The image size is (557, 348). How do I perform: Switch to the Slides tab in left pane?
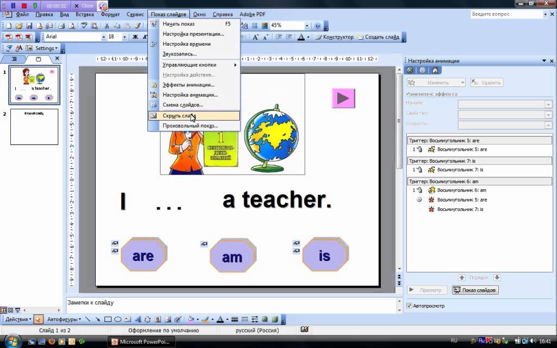tap(38, 59)
